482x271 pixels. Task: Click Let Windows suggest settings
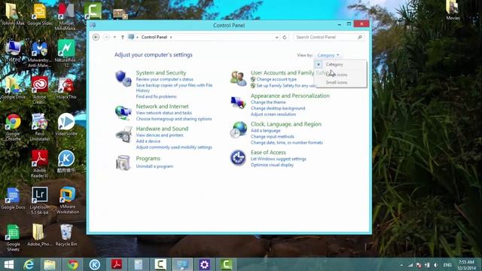pyautogui.click(x=279, y=159)
